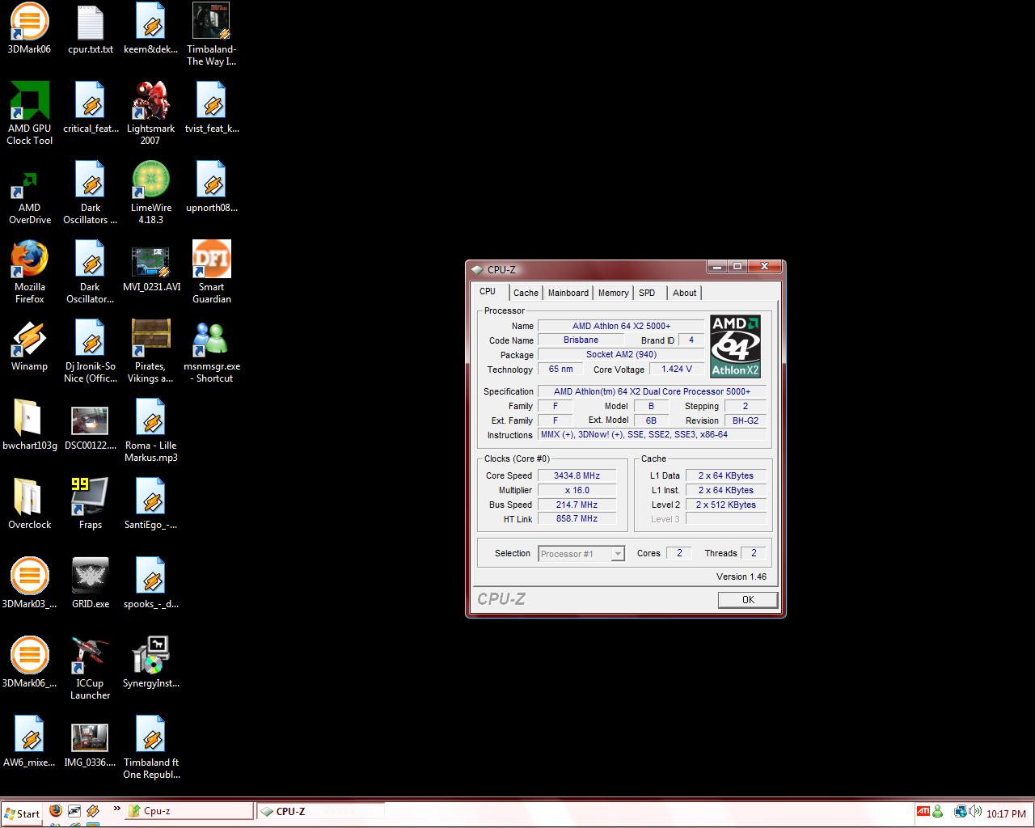Click the Core Speed value 3434.8 MHz
Viewport: 1035px width, 828px height.
[x=577, y=475]
